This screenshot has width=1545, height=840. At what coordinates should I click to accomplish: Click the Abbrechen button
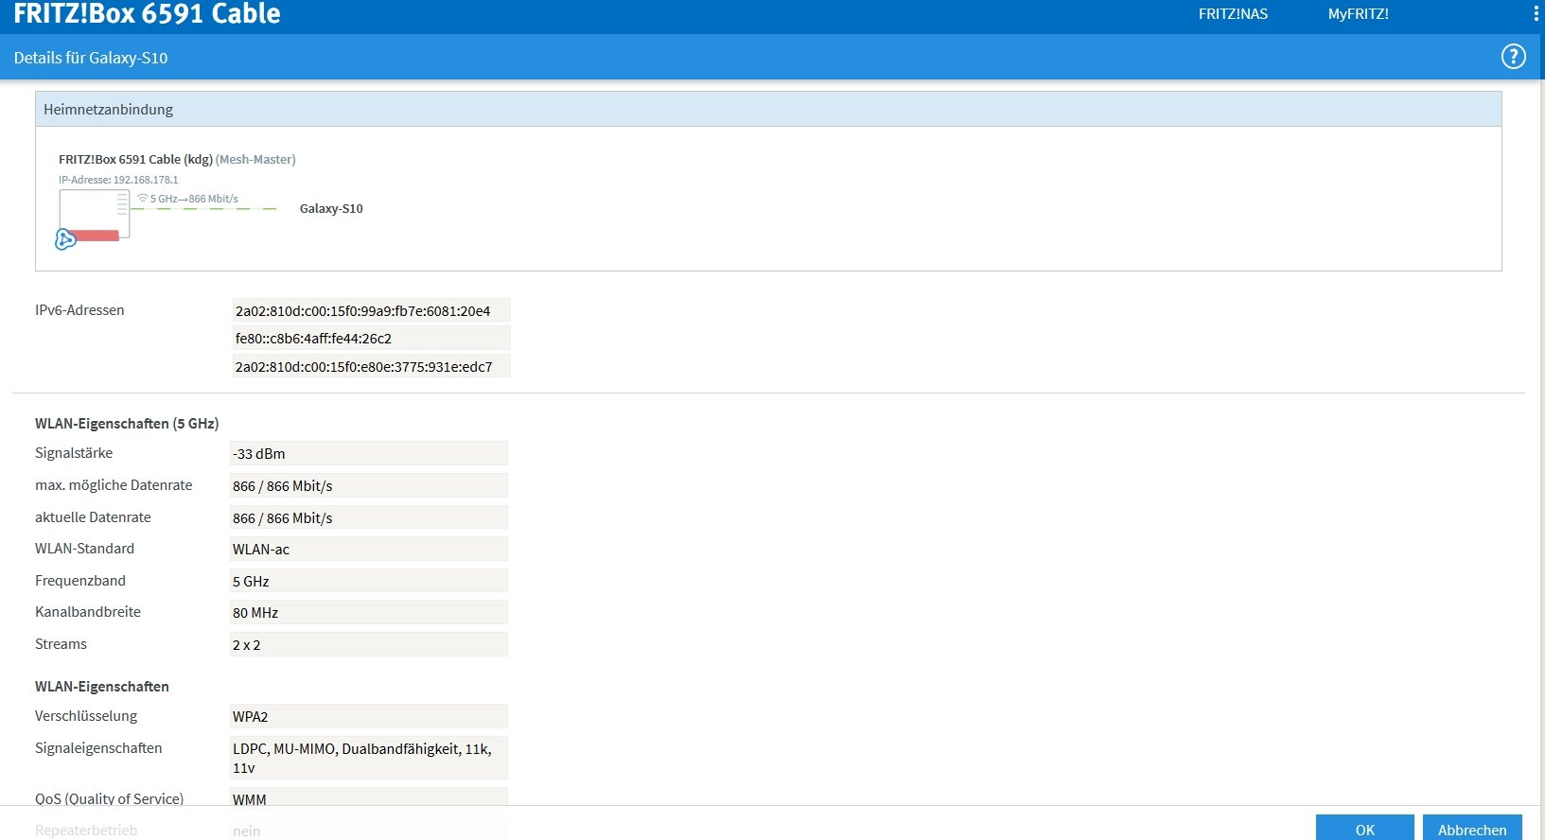[x=1472, y=829]
